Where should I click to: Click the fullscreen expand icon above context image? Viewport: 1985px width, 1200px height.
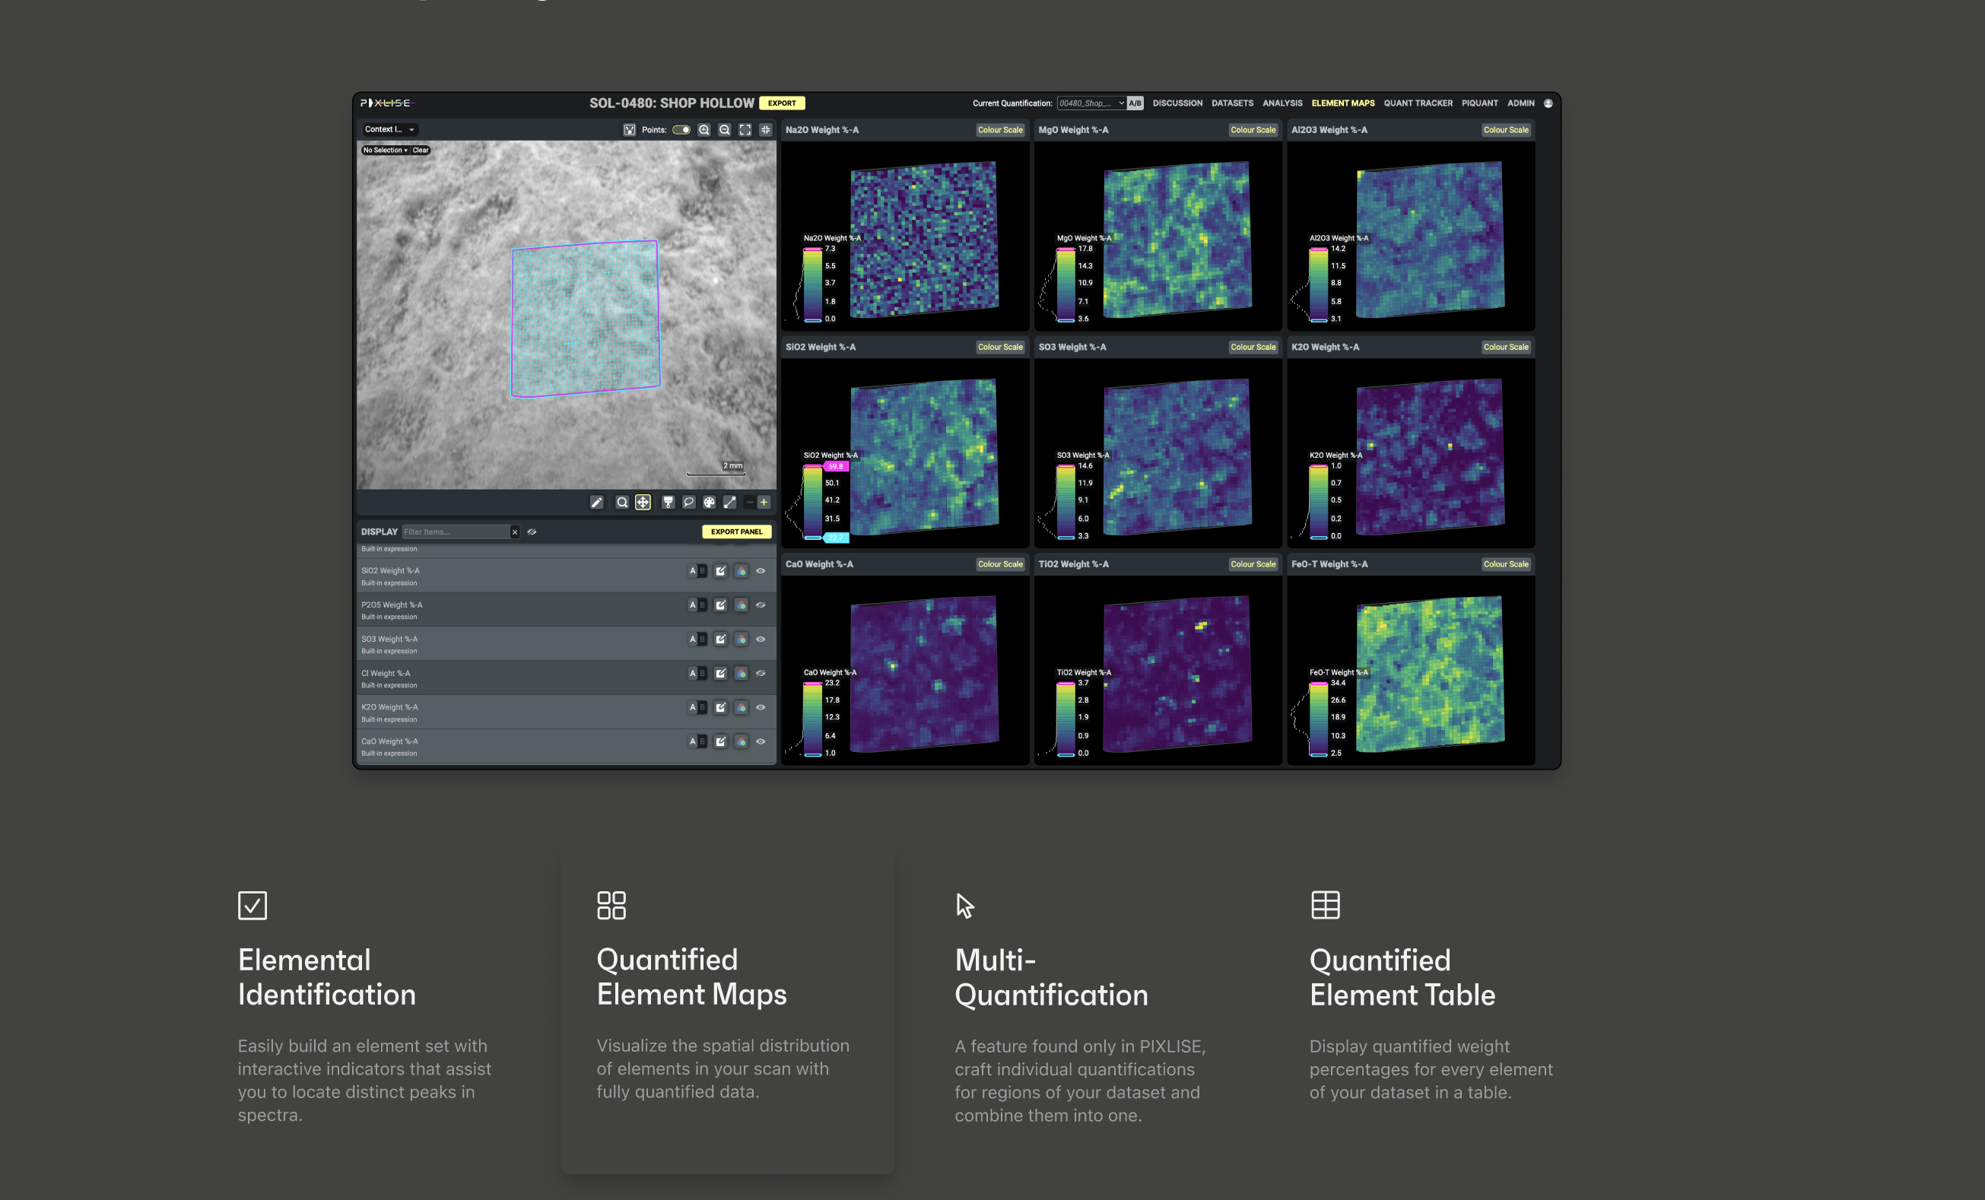[x=745, y=130]
